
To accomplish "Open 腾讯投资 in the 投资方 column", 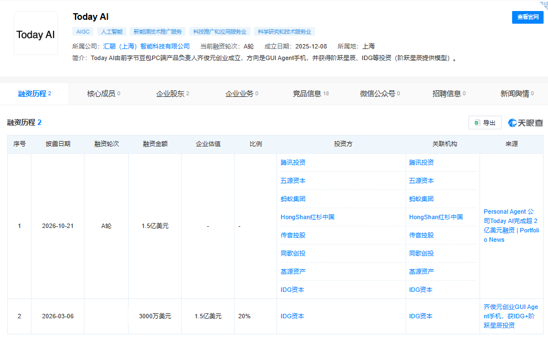I will tap(293, 162).
